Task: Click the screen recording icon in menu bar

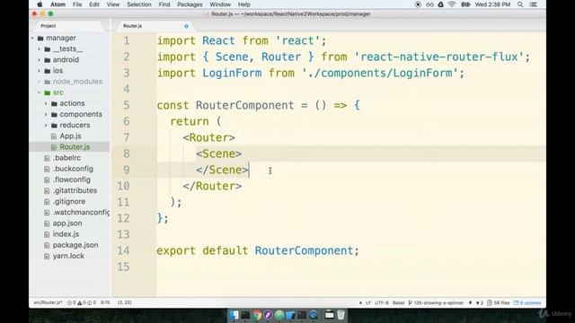Action: [418, 4]
